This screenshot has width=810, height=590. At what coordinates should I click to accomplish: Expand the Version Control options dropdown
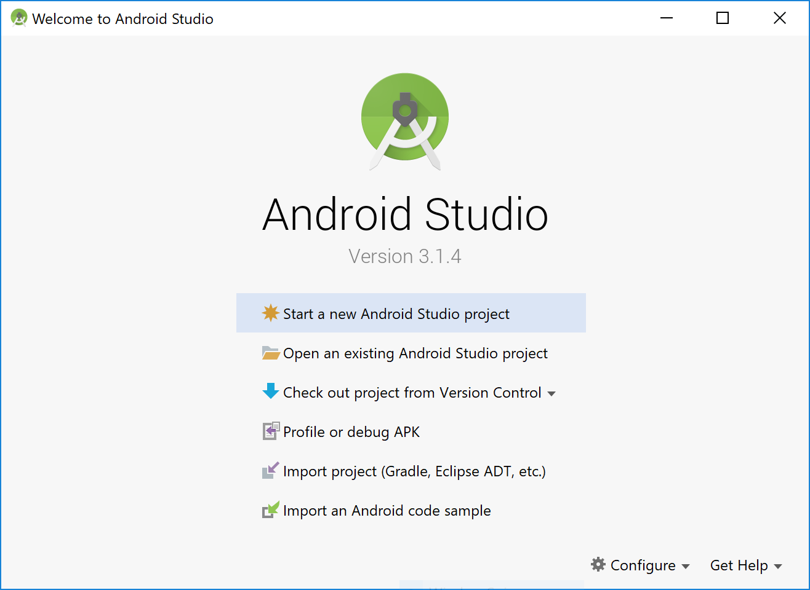coord(552,393)
